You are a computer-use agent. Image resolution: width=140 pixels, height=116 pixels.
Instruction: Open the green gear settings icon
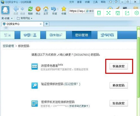pos(137,13)
